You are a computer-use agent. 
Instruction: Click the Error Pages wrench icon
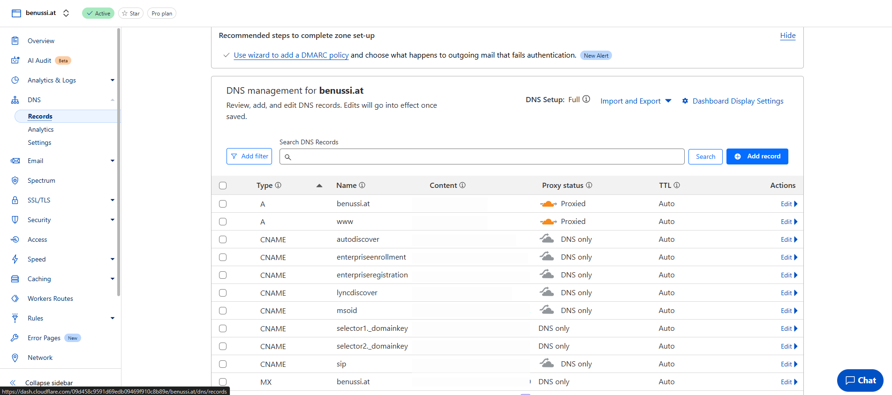pos(15,338)
